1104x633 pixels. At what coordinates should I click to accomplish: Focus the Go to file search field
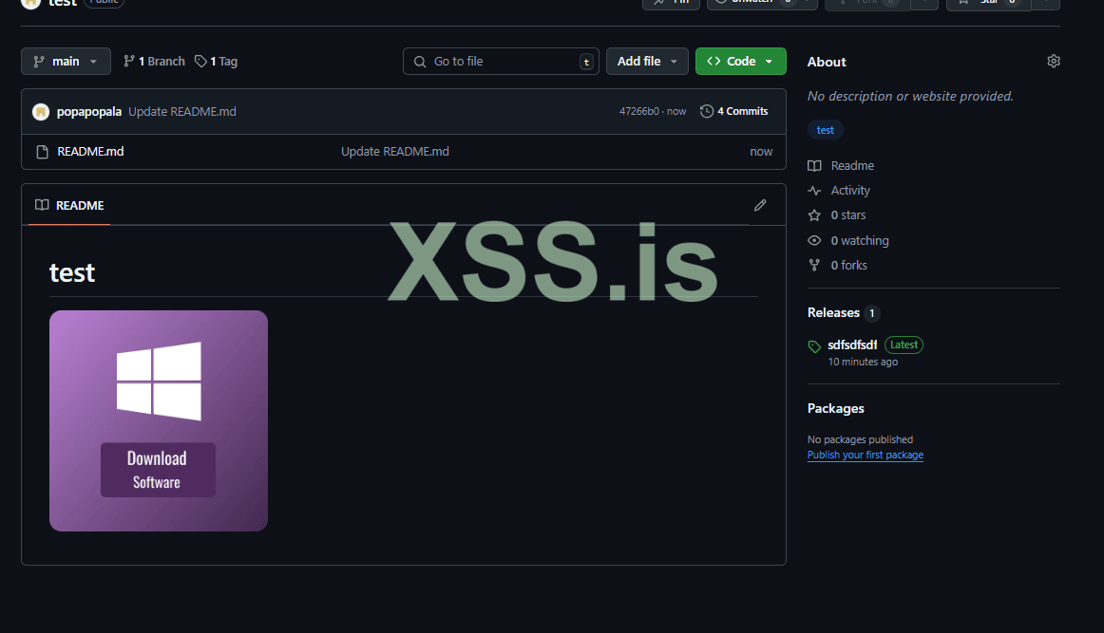pyautogui.click(x=501, y=61)
